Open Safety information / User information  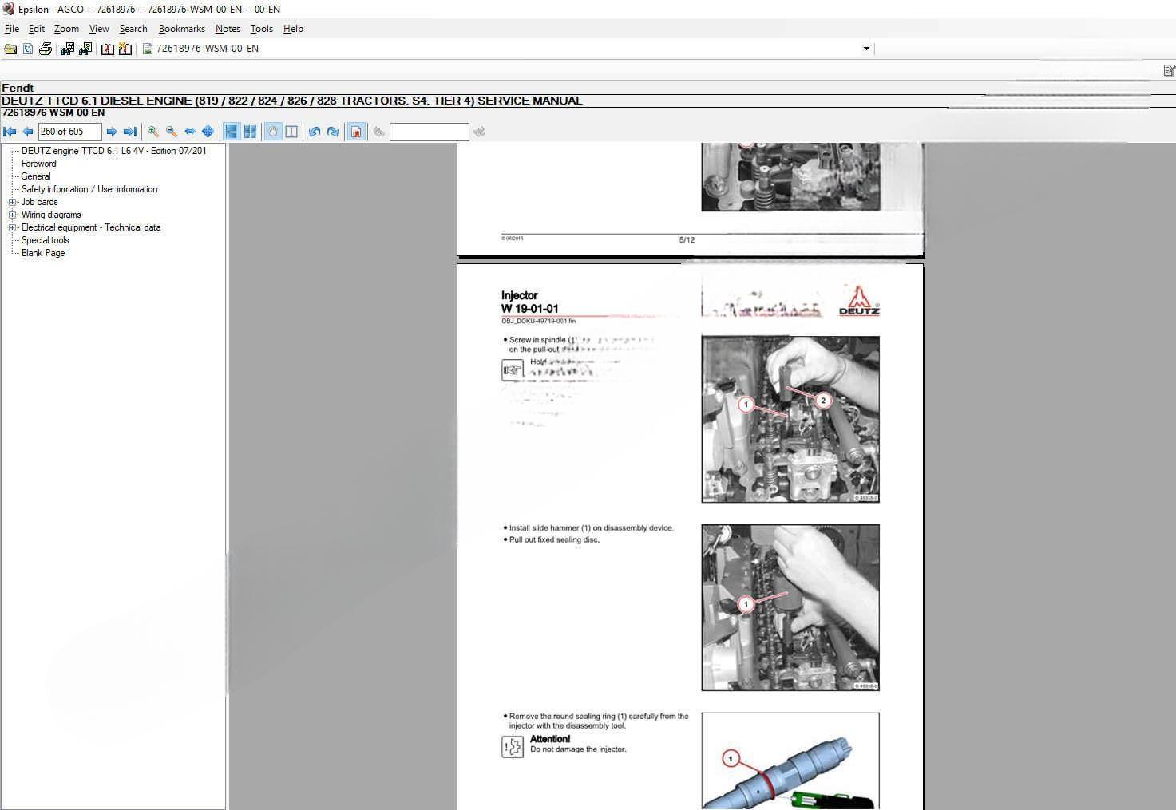[x=89, y=189]
